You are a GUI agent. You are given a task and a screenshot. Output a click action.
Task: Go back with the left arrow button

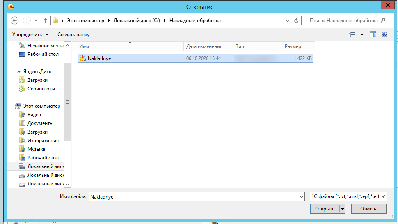(14, 21)
